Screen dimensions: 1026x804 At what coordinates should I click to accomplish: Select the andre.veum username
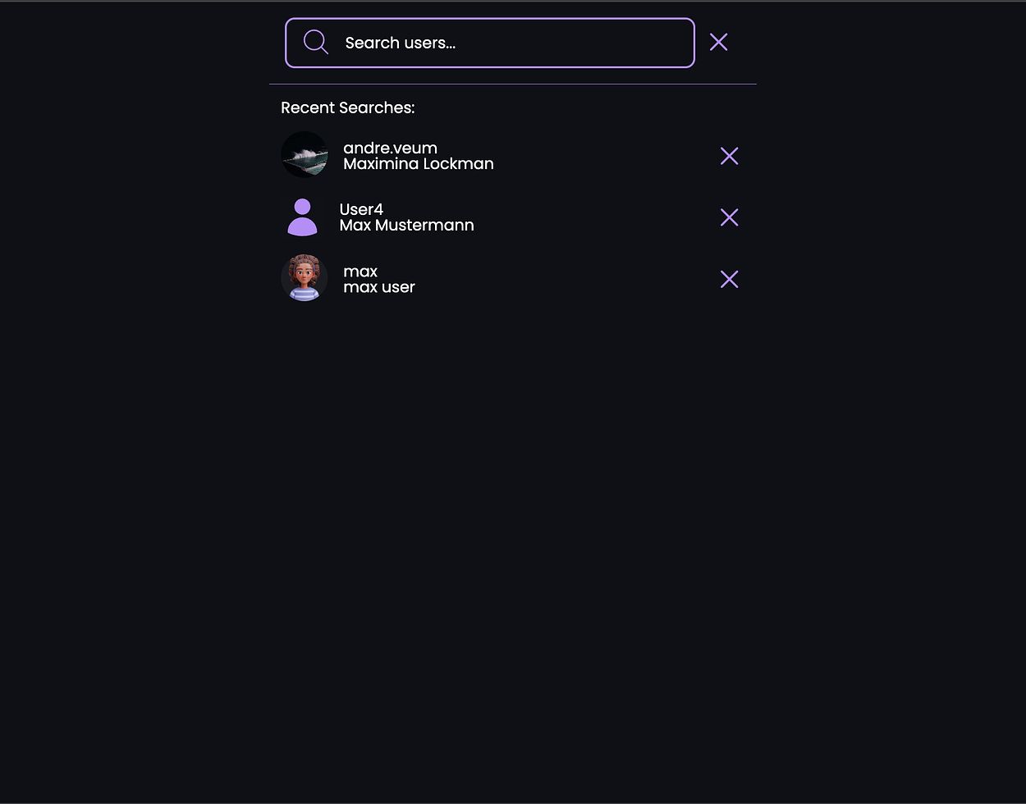point(390,148)
